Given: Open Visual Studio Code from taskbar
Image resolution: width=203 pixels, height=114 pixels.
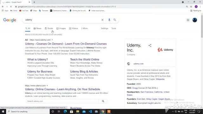Looking at the screenshot, I should [90, 111].
